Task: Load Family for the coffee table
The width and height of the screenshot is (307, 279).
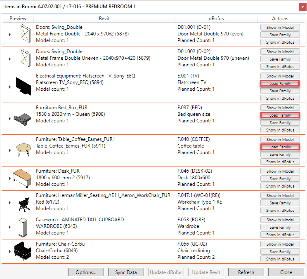Action: point(280,147)
